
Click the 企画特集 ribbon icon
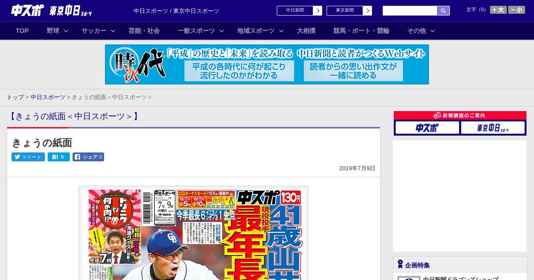(x=400, y=264)
